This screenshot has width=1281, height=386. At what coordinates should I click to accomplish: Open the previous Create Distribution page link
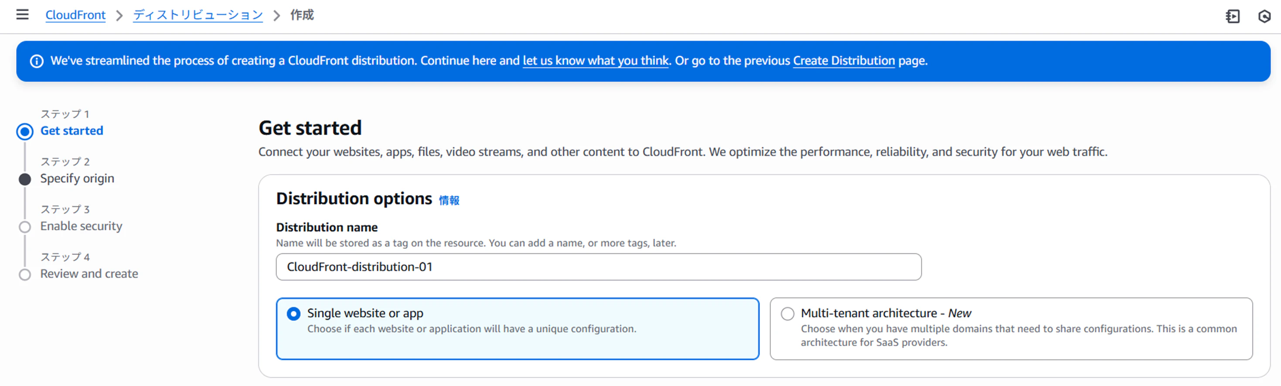pyautogui.click(x=843, y=61)
